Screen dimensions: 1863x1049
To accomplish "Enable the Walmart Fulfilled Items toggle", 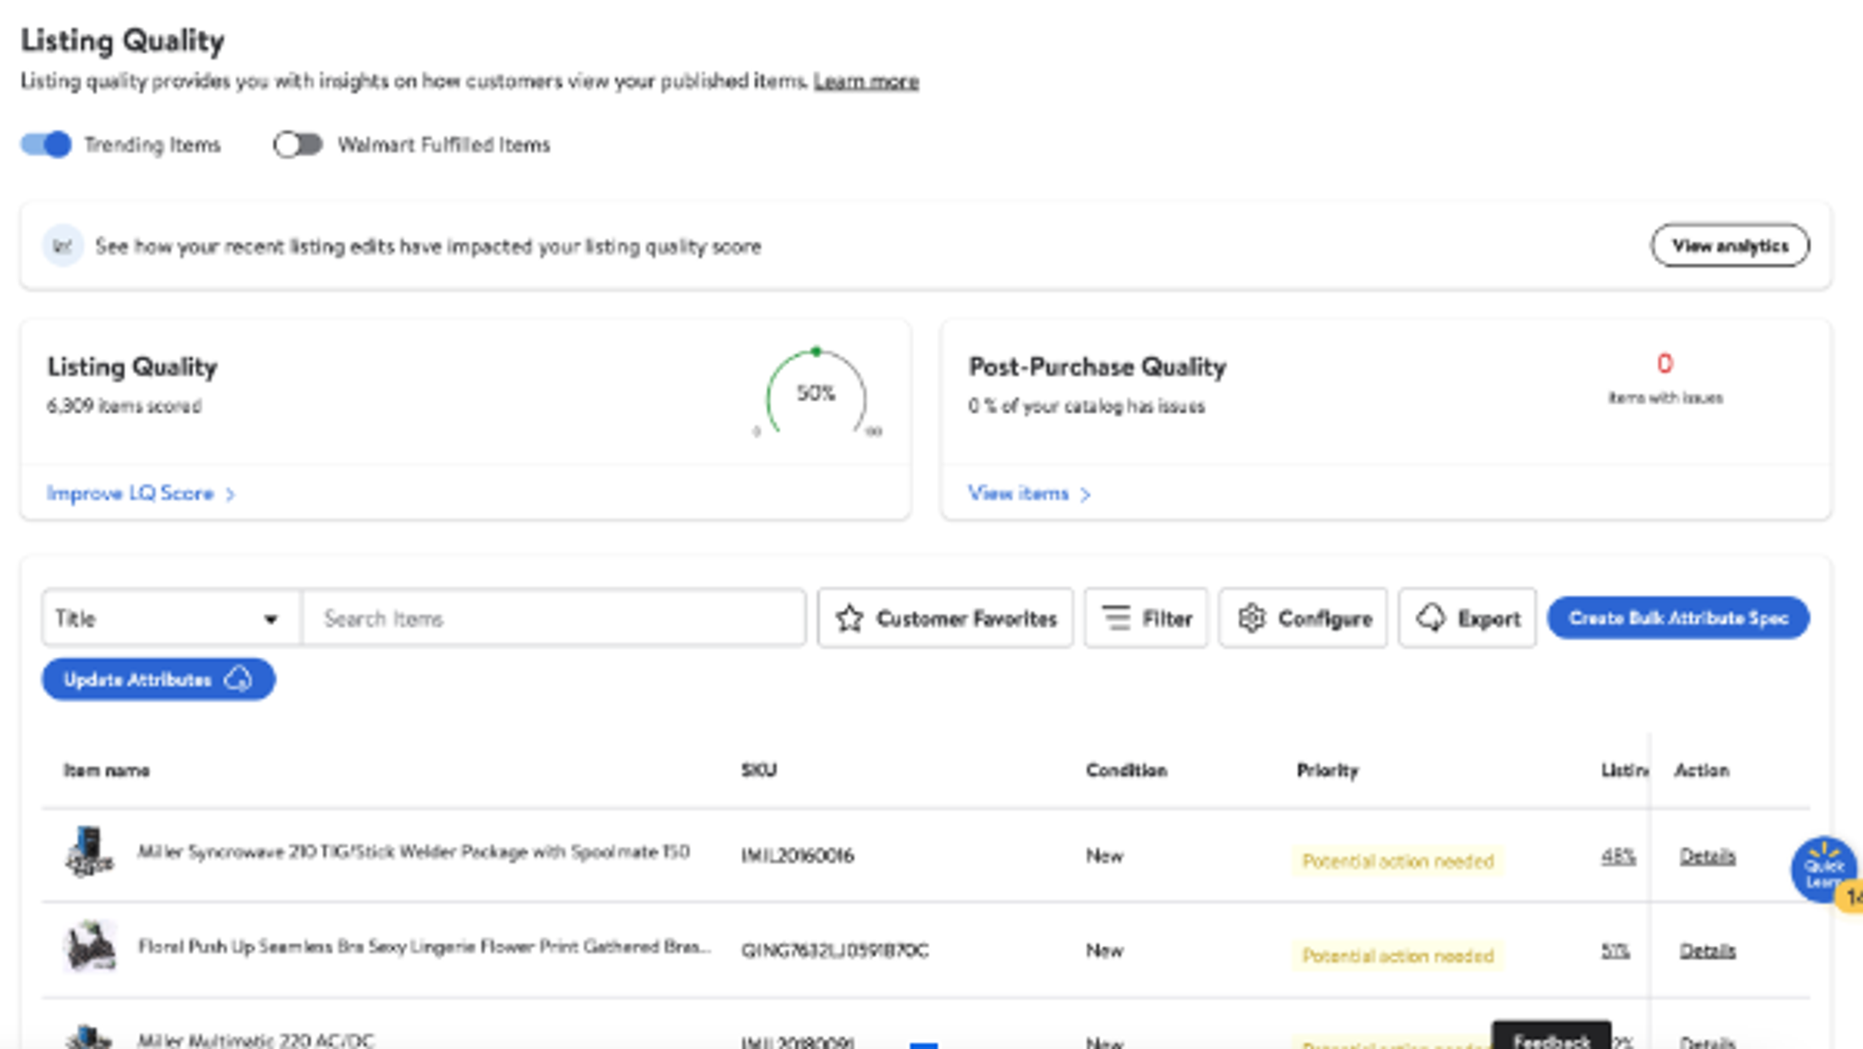I will (x=297, y=145).
